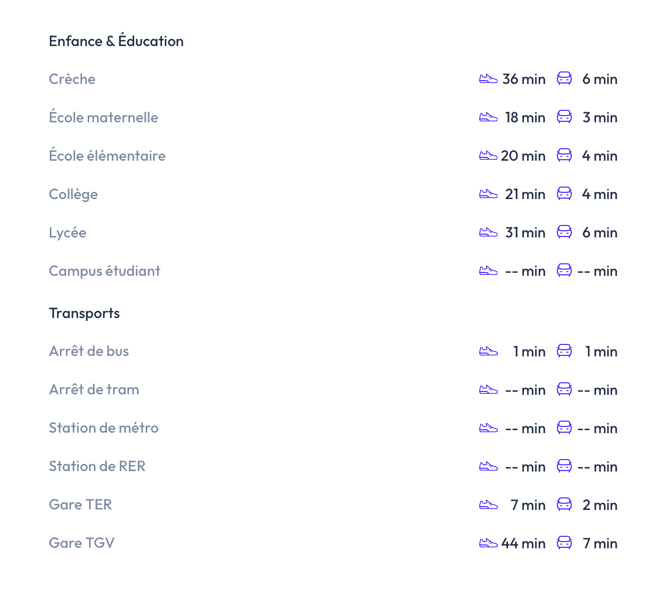Click the Gare TGV label

(x=81, y=543)
